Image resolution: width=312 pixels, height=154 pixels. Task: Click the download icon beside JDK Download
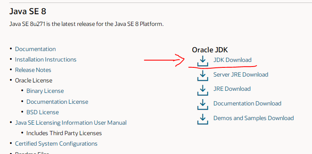point(203,61)
